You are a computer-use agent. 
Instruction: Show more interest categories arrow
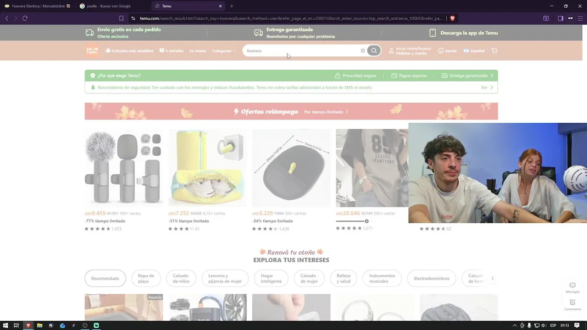[493, 278]
